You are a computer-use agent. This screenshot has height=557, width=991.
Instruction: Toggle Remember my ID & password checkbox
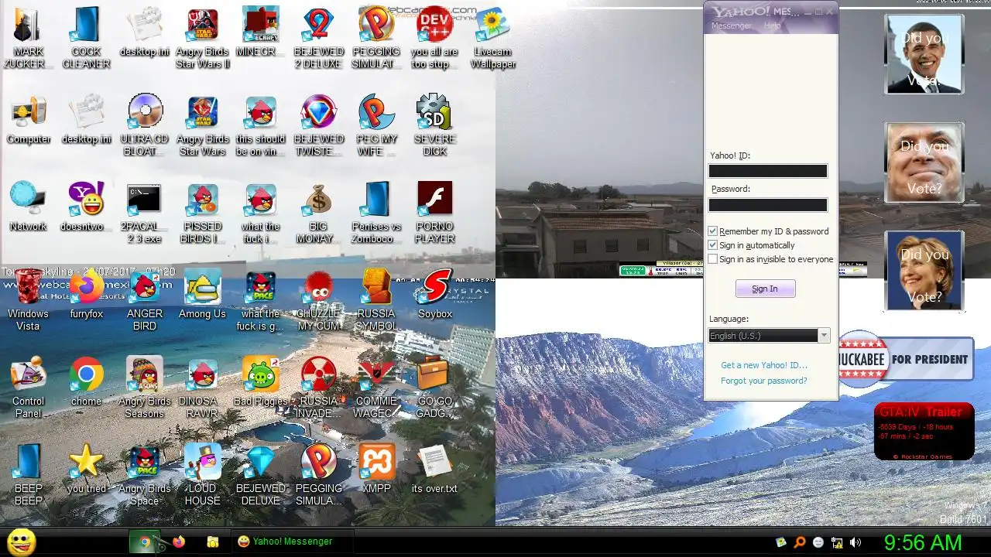pyautogui.click(x=713, y=231)
